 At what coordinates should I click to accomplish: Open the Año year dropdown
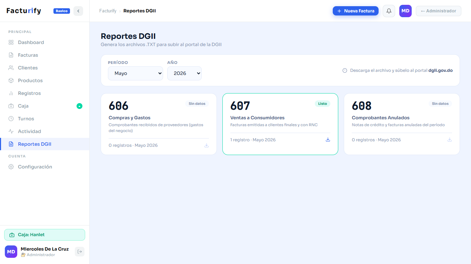tap(184, 73)
